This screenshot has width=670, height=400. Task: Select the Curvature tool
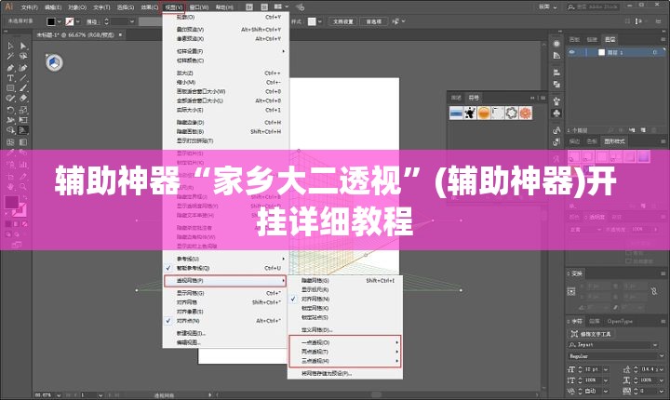pyautogui.click(x=23, y=68)
